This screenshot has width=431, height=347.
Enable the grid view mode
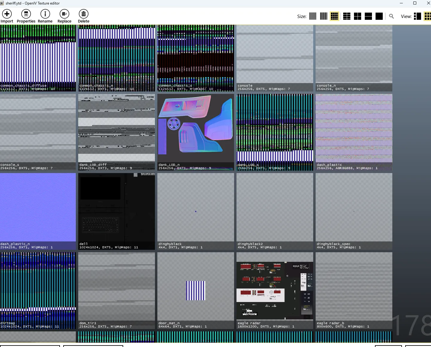pyautogui.click(x=427, y=16)
